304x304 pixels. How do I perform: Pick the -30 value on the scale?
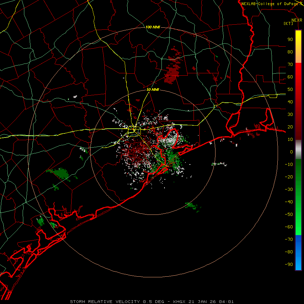click(289, 189)
